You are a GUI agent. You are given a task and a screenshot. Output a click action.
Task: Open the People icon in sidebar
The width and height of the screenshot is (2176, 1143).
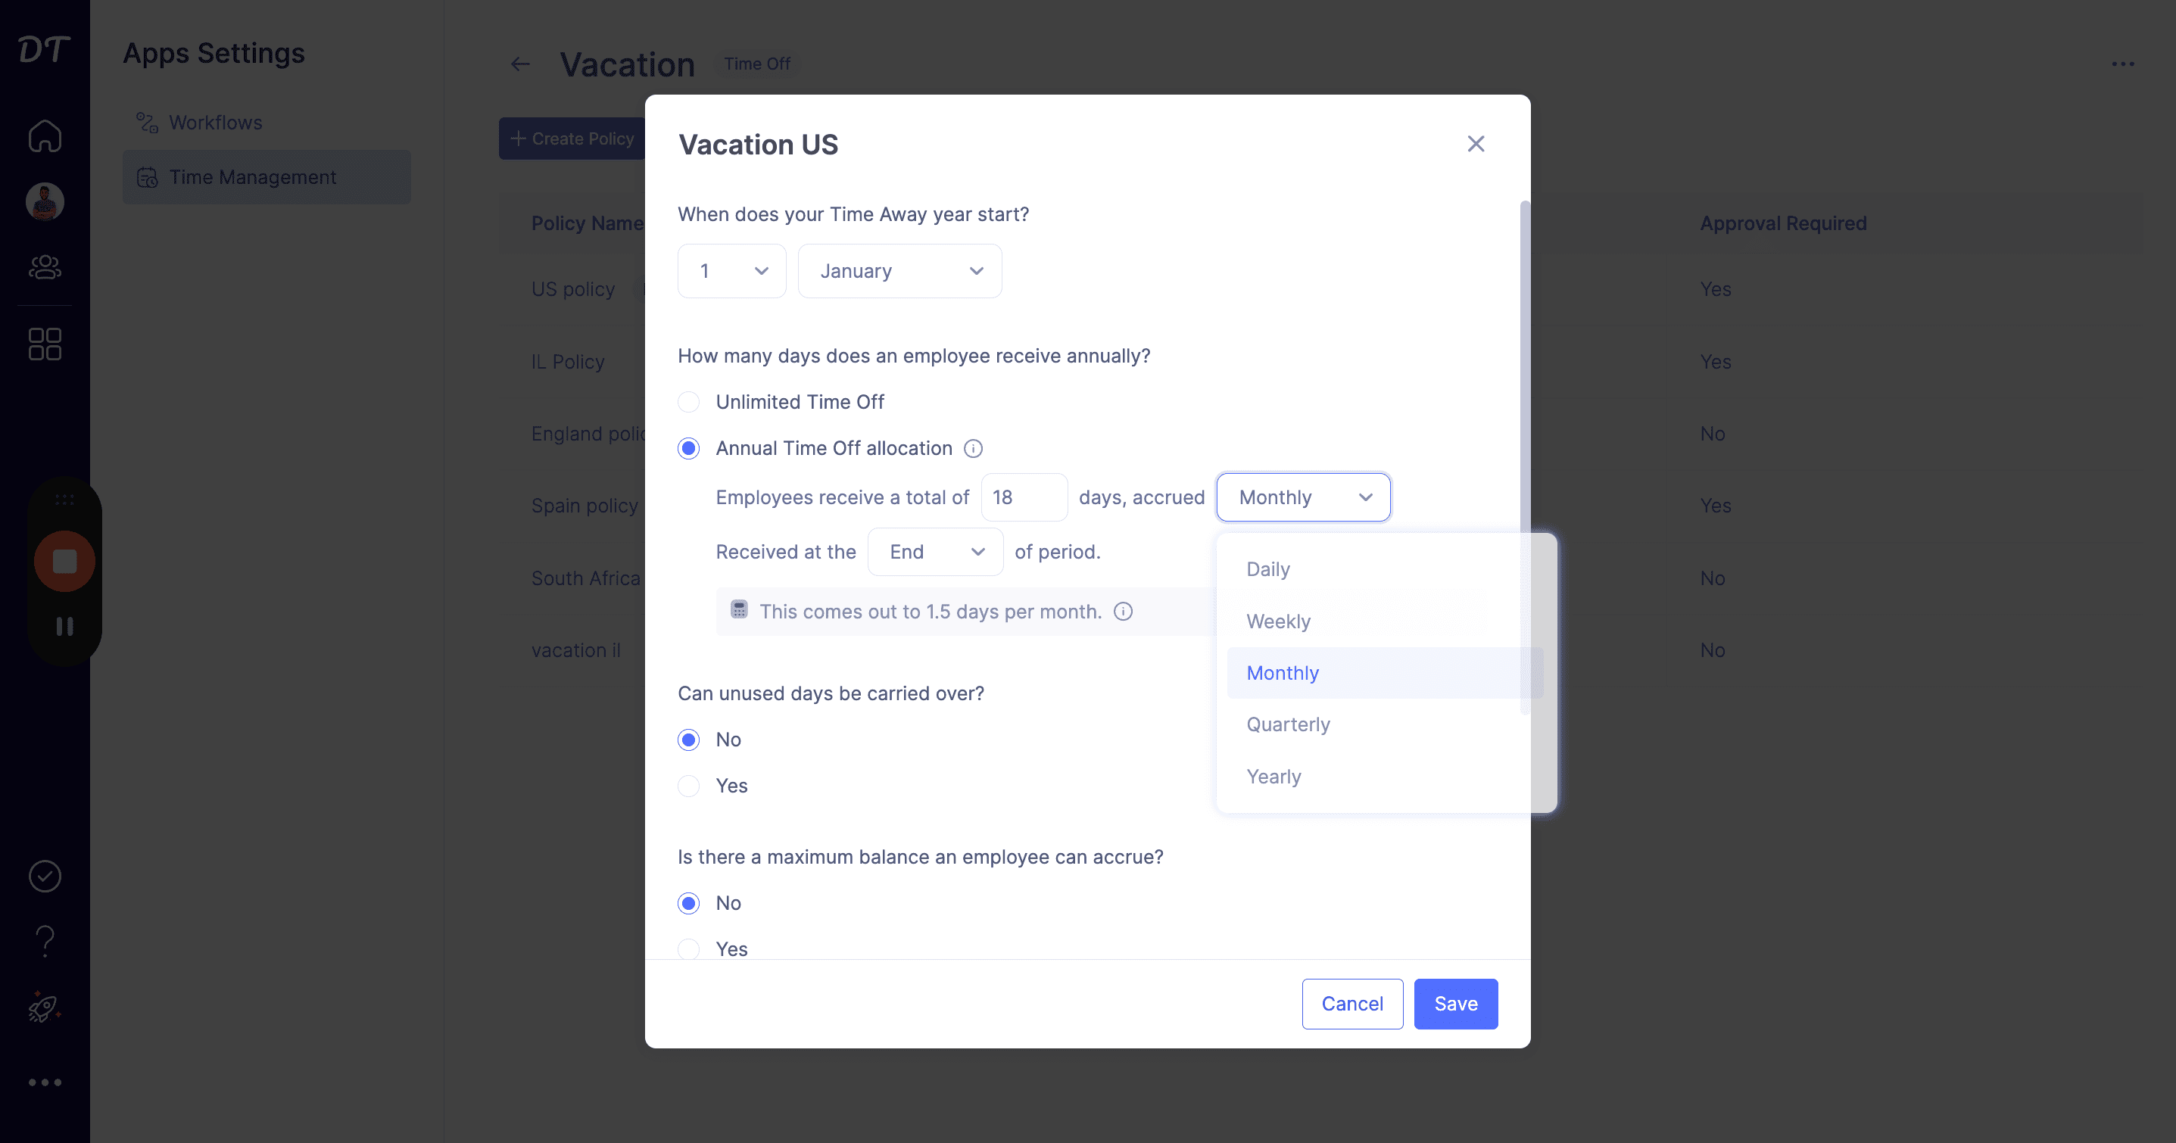point(45,267)
